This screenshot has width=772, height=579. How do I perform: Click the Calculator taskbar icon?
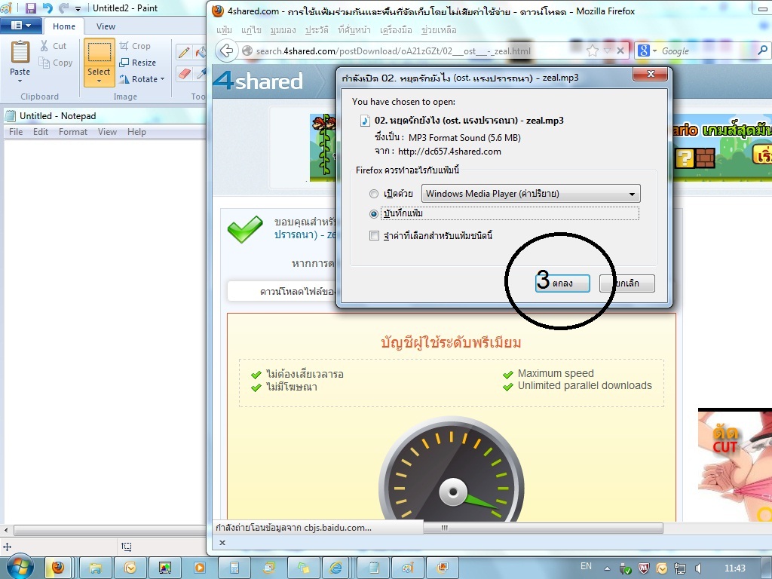pyautogui.click(x=234, y=568)
